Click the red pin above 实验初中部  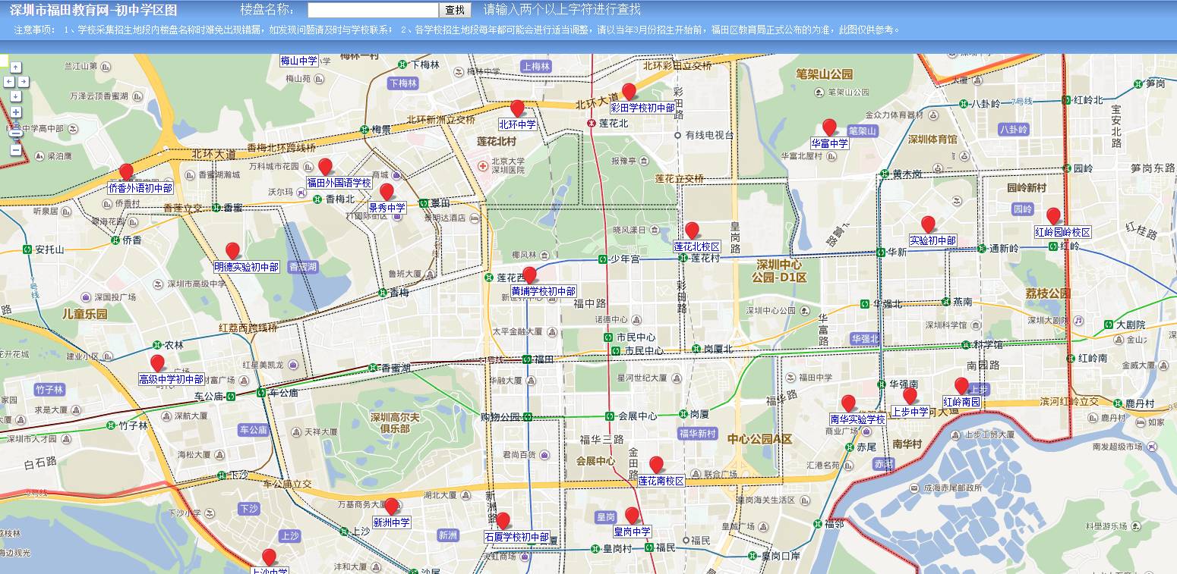(x=928, y=224)
